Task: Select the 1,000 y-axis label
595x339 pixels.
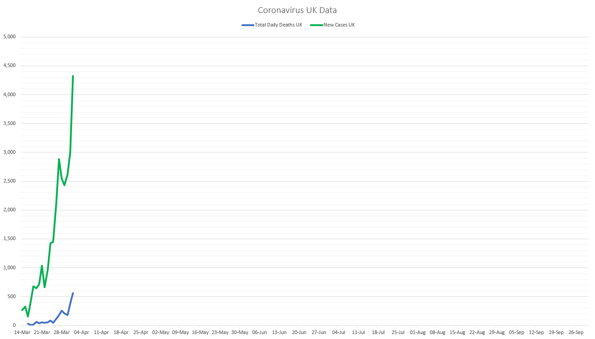Action: click(x=9, y=268)
